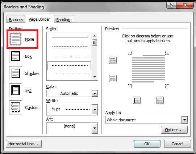
Task: Click the Options... button
Action: [174, 130]
